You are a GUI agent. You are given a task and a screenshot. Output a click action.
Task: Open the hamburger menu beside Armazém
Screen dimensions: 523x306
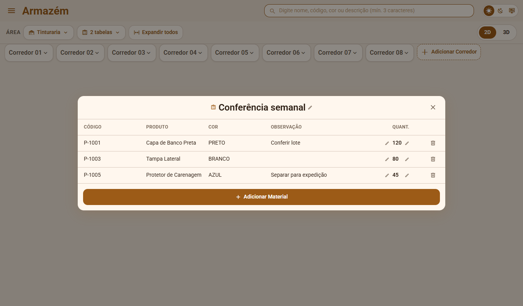coord(11,11)
